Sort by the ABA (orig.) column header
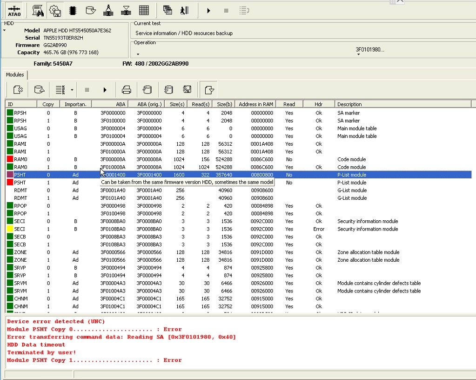The image size is (476, 380). tap(146, 104)
